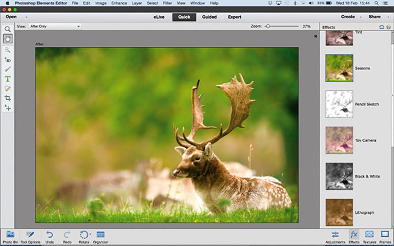Show the Adjustments panel

click(x=335, y=238)
